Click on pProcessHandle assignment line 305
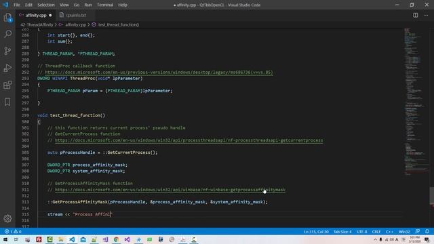This screenshot has width=434, height=244. 77,152
